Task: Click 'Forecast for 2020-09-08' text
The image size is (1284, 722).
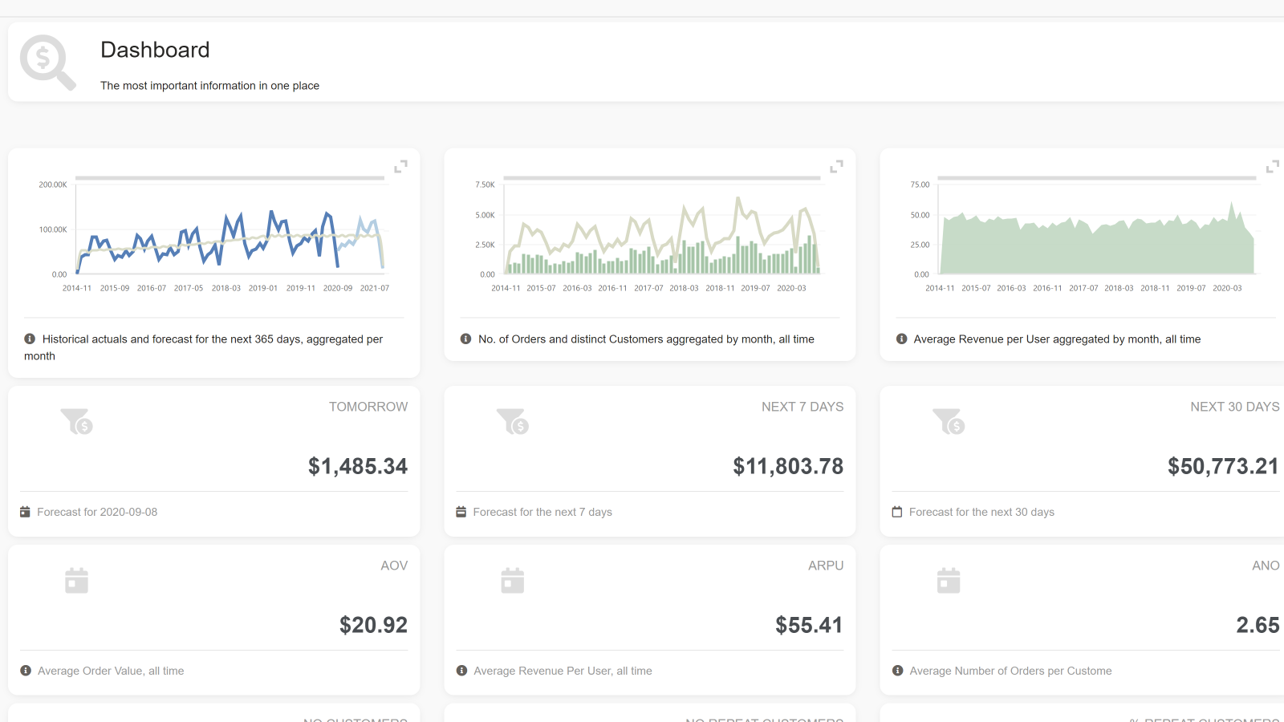Action: (x=97, y=512)
